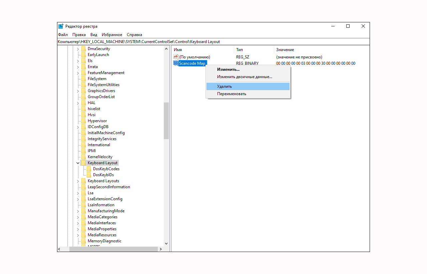Choose Изменить... in the context menu
This screenshot has width=427, height=274.
248,69
